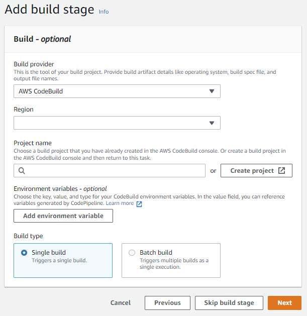Click the magnifier icon in Project name field
The image size is (307, 316).
(x=22, y=171)
